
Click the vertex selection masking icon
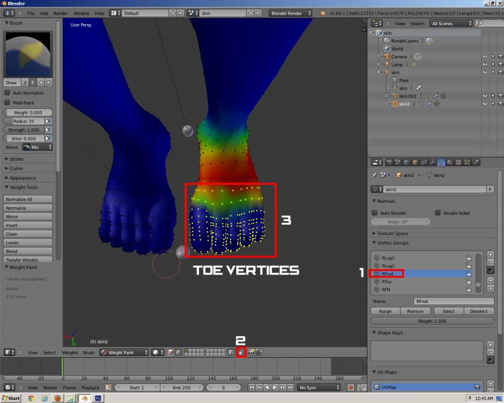[x=241, y=352]
